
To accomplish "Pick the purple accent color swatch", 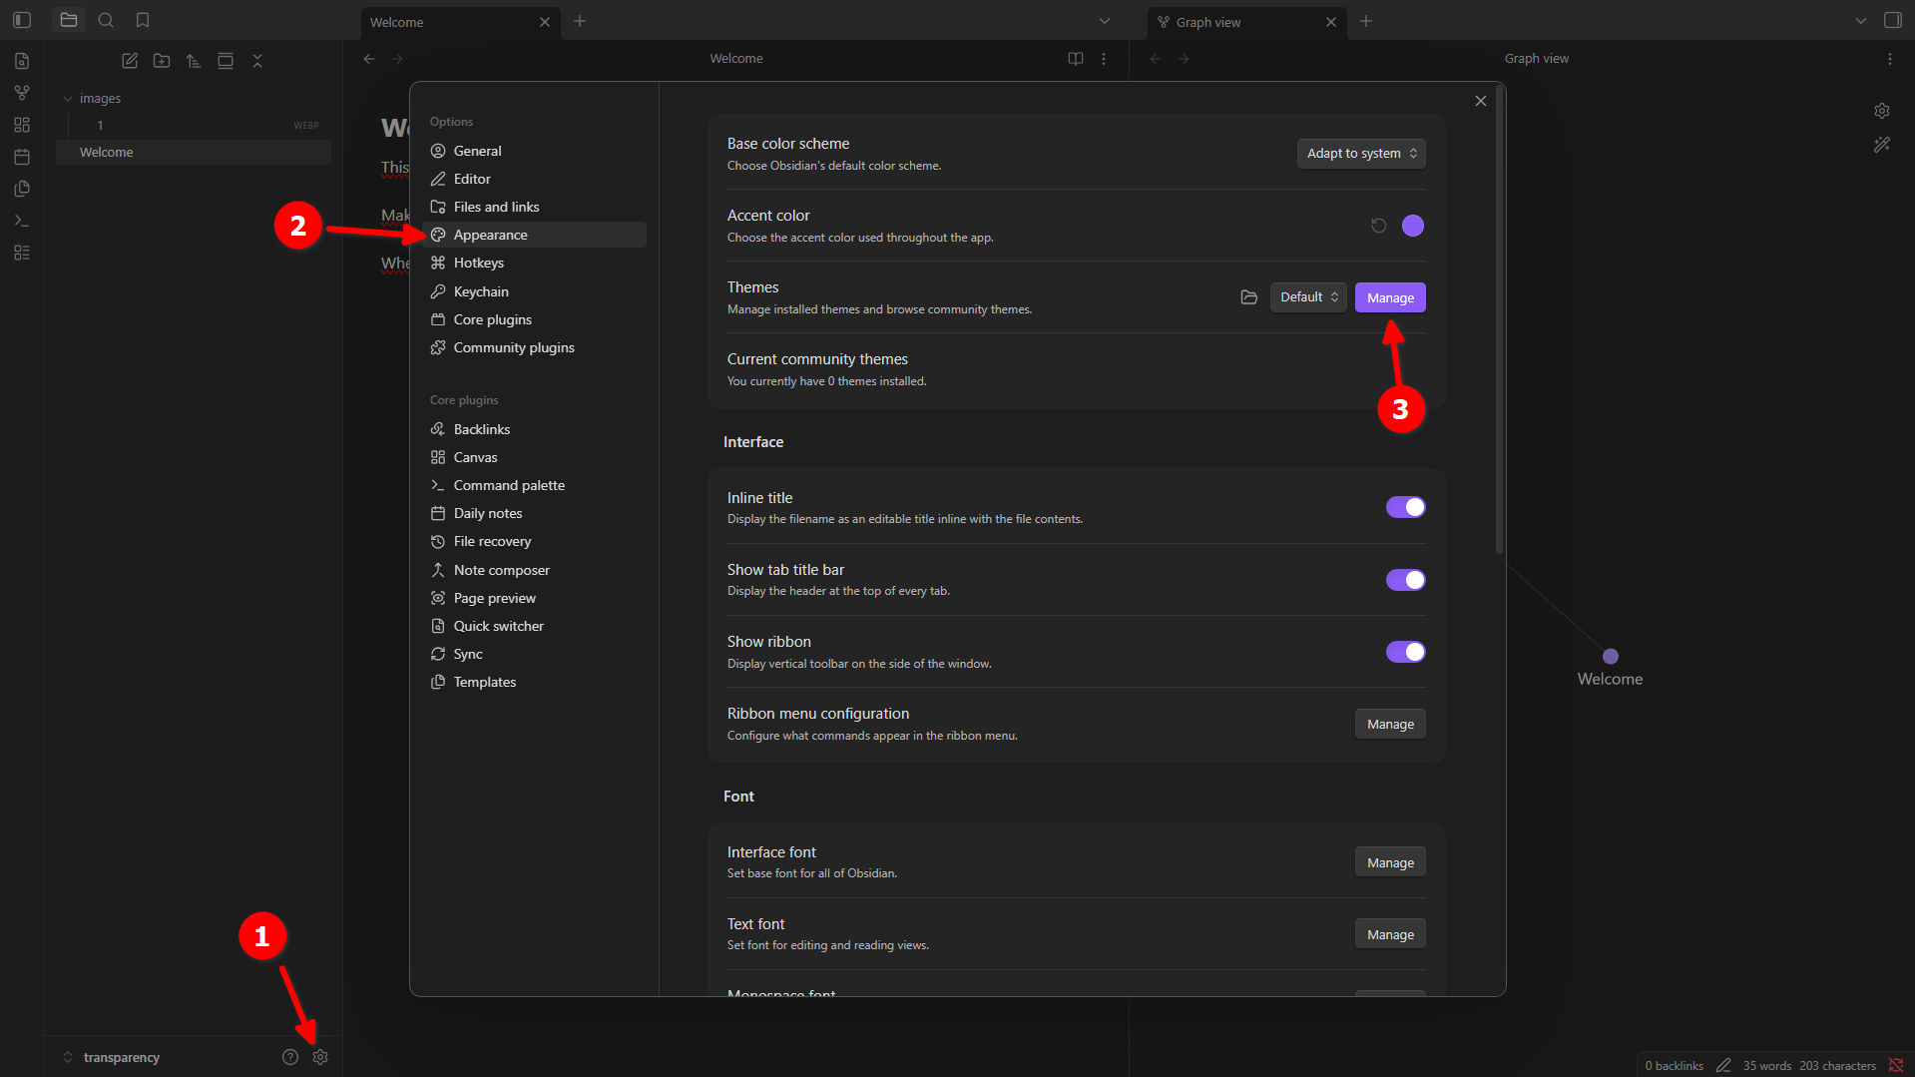I will click(x=1412, y=226).
